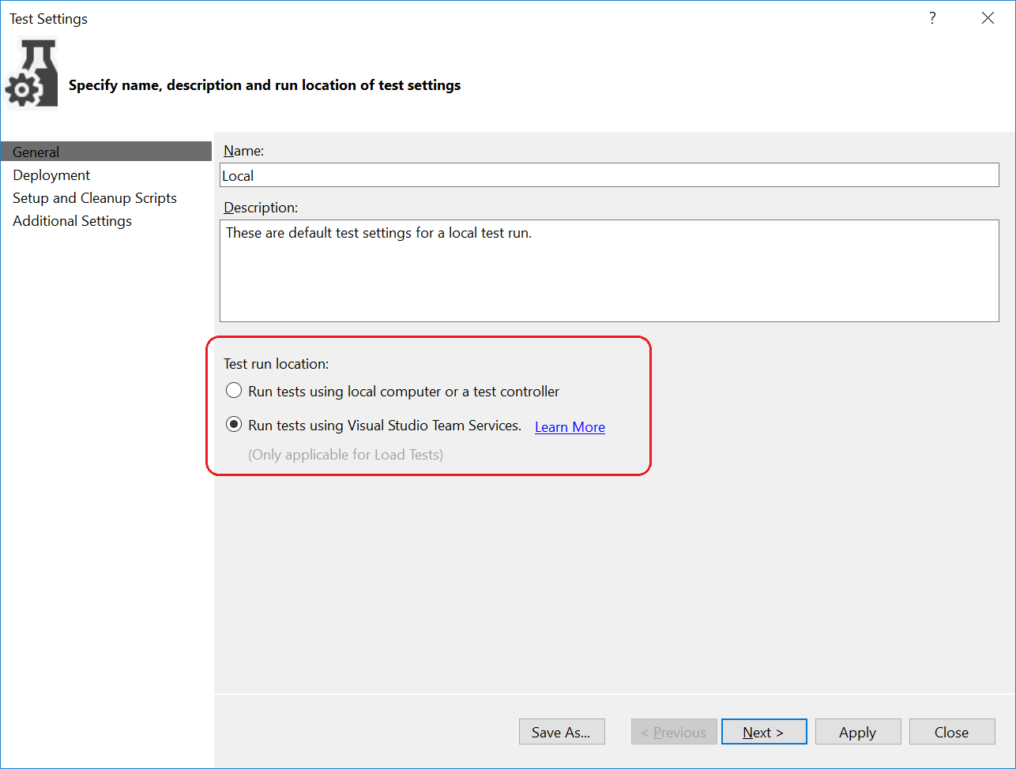
Task: Open the Learn More link
Action: (x=570, y=427)
